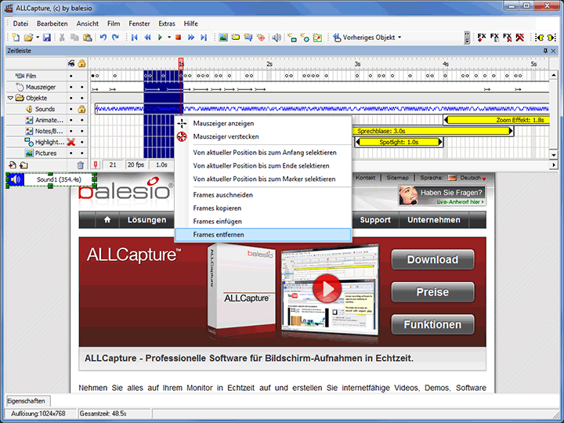The height and width of the screenshot is (423, 564).
Task: Insert a note object with the yellow note icon
Action: (x=236, y=38)
